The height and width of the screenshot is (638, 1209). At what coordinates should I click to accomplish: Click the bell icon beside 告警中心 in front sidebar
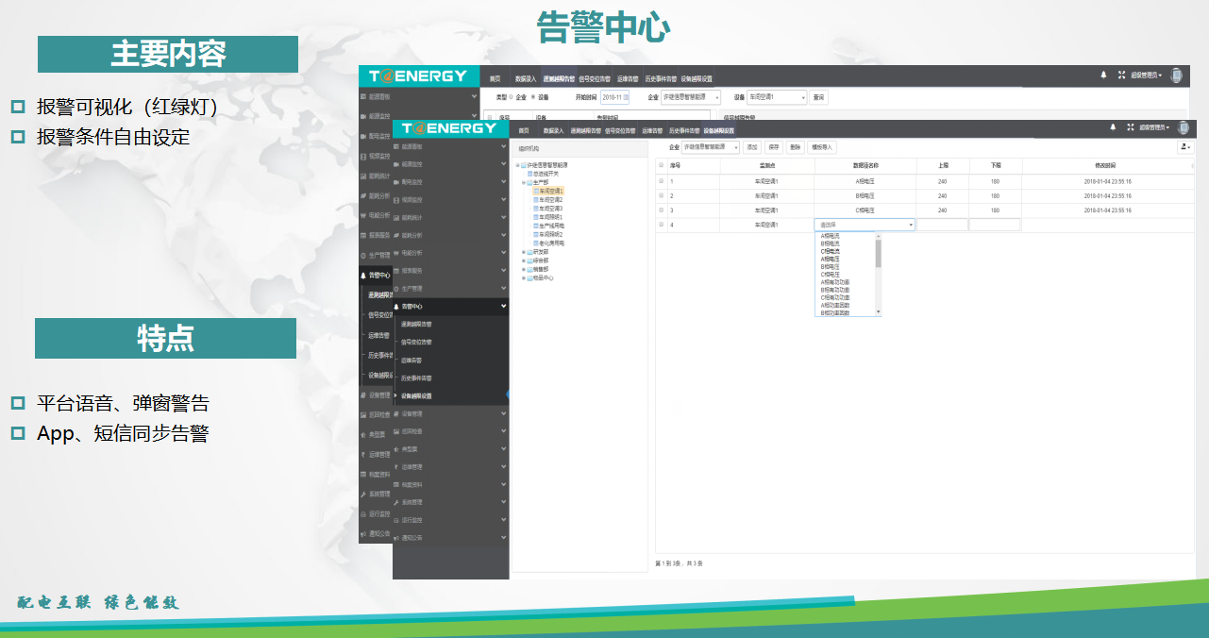point(396,307)
